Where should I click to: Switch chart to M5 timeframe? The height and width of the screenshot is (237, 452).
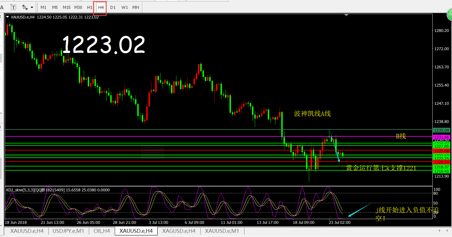(x=55, y=7)
